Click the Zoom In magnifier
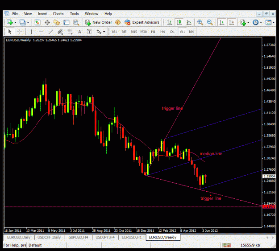The height and width of the screenshot is (251, 279). [200, 22]
